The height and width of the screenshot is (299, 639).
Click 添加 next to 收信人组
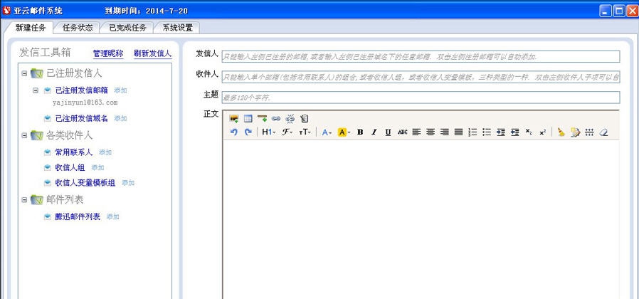[97, 167]
